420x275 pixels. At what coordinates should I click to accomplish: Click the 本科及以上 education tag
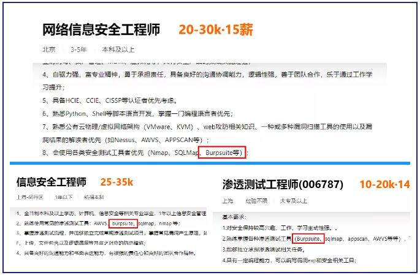118,50
